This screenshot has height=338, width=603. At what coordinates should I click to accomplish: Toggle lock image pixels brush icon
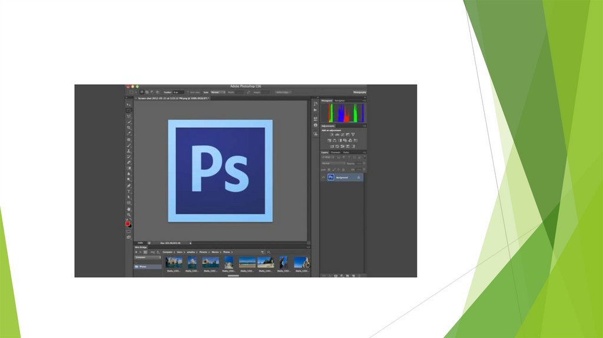[333, 170]
